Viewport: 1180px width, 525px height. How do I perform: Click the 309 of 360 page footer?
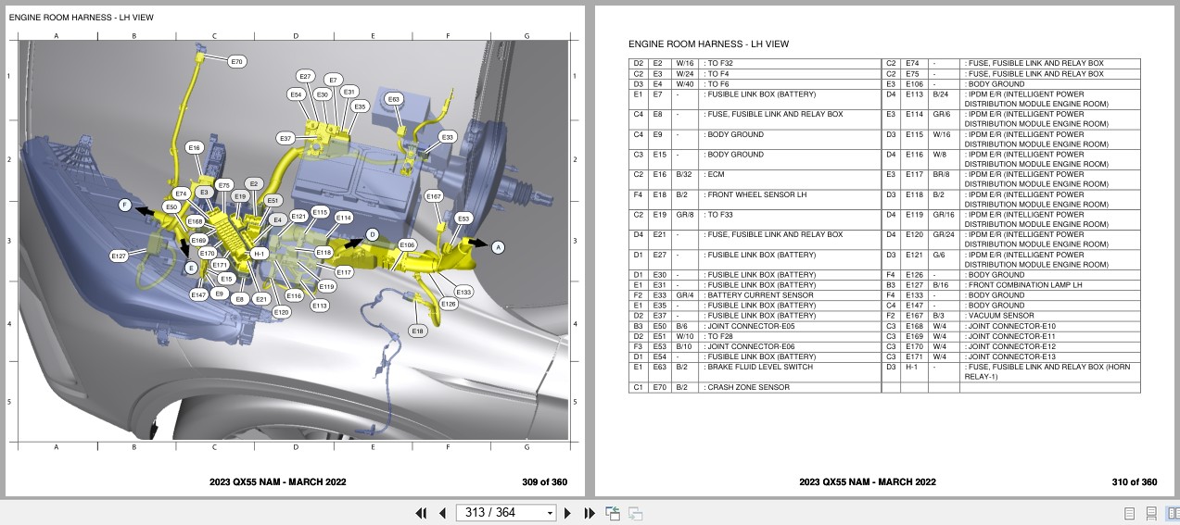pyautogui.click(x=544, y=481)
